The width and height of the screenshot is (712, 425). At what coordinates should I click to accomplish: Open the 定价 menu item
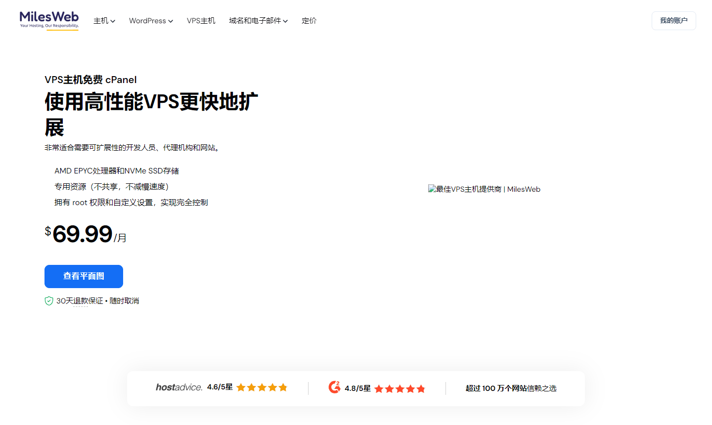309,21
